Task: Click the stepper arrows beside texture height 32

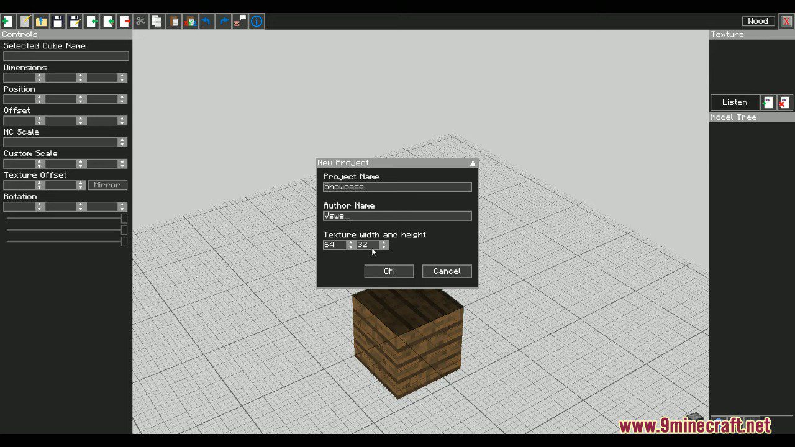Action: click(x=384, y=245)
